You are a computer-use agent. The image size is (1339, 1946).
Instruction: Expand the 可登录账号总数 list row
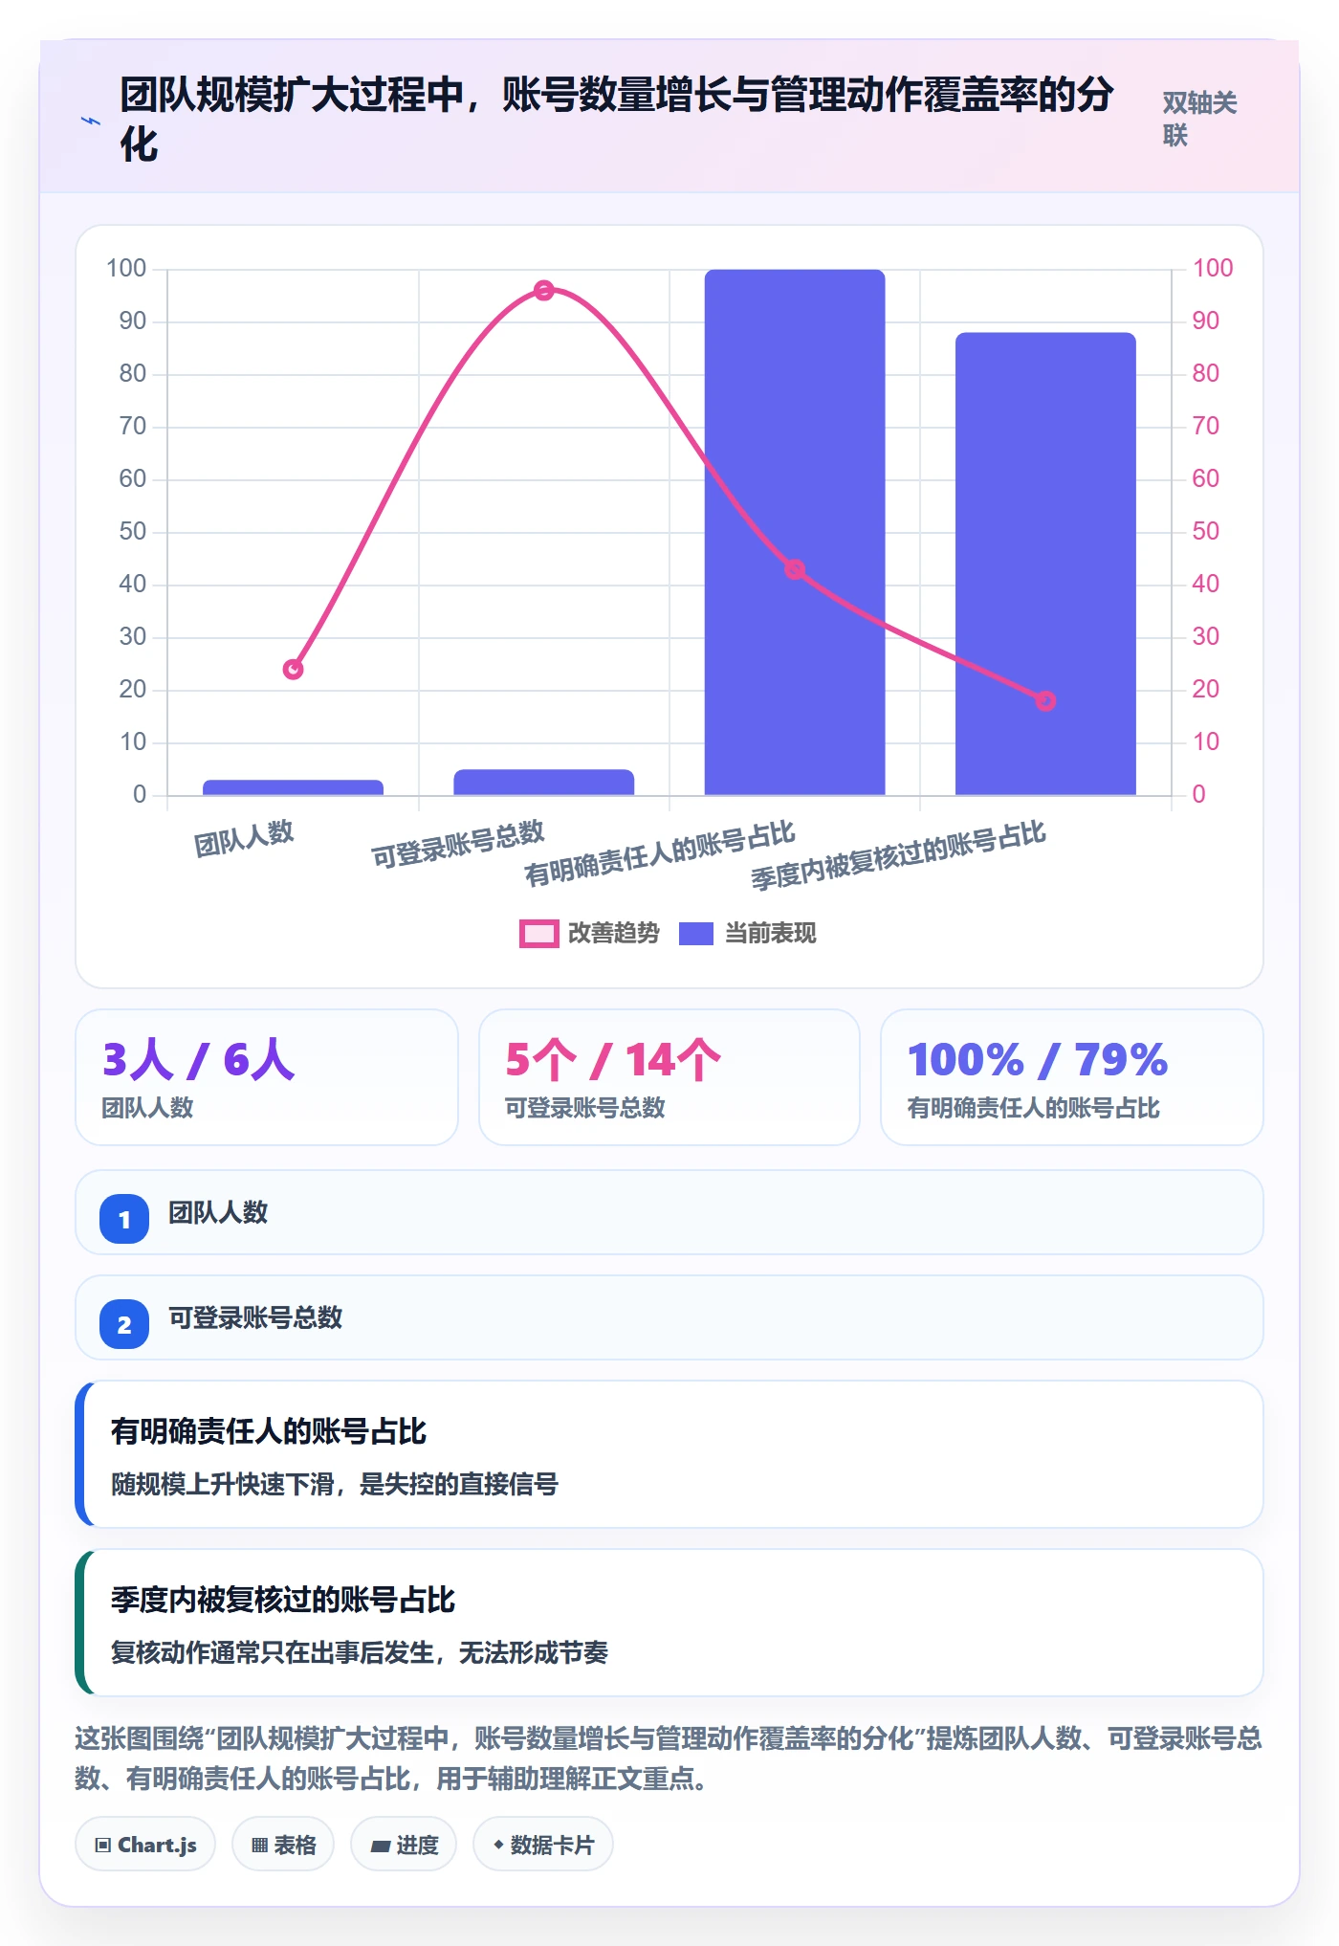(x=669, y=1317)
